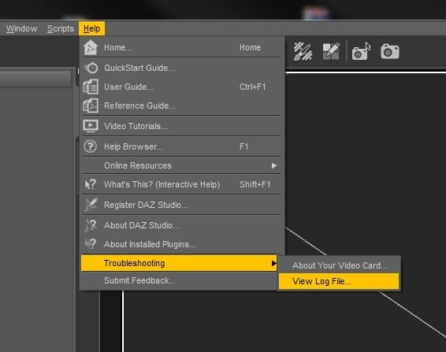446x352 pixels.
Task: Click the plain camera toolbar icon
Action: click(390, 51)
